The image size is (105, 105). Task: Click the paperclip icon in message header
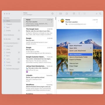coord(97,22)
